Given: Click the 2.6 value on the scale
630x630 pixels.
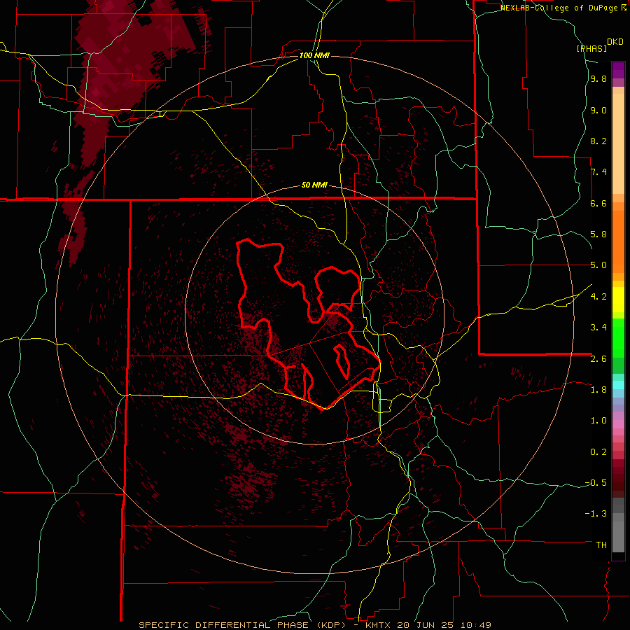Looking at the screenshot, I should (x=598, y=359).
